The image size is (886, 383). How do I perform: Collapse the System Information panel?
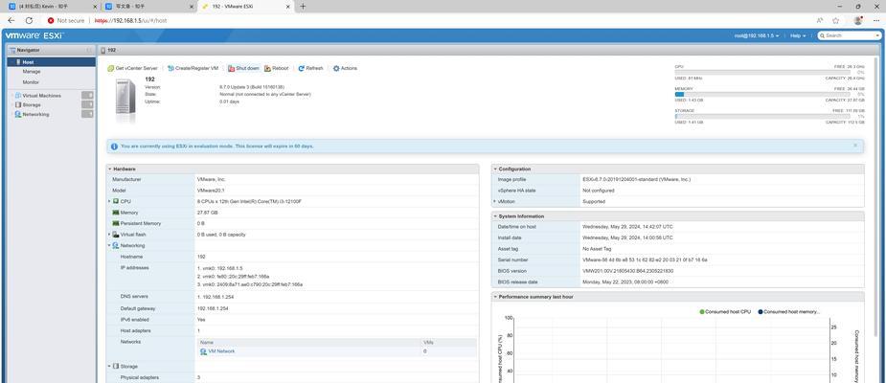(x=495, y=216)
